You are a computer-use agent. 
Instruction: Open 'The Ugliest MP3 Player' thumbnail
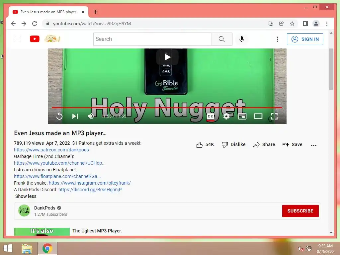42,231
